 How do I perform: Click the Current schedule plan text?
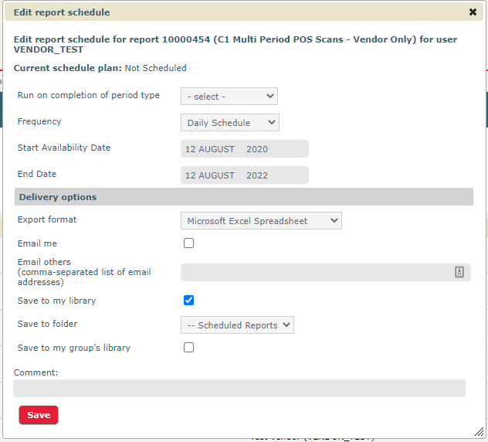pos(100,68)
